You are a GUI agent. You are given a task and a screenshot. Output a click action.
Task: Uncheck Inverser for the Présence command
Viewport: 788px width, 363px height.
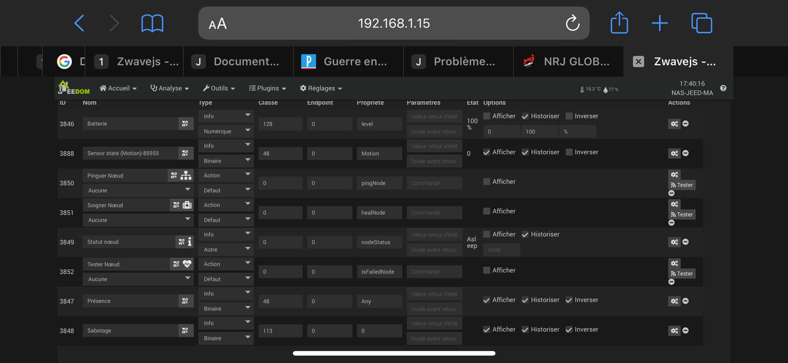pos(569,300)
